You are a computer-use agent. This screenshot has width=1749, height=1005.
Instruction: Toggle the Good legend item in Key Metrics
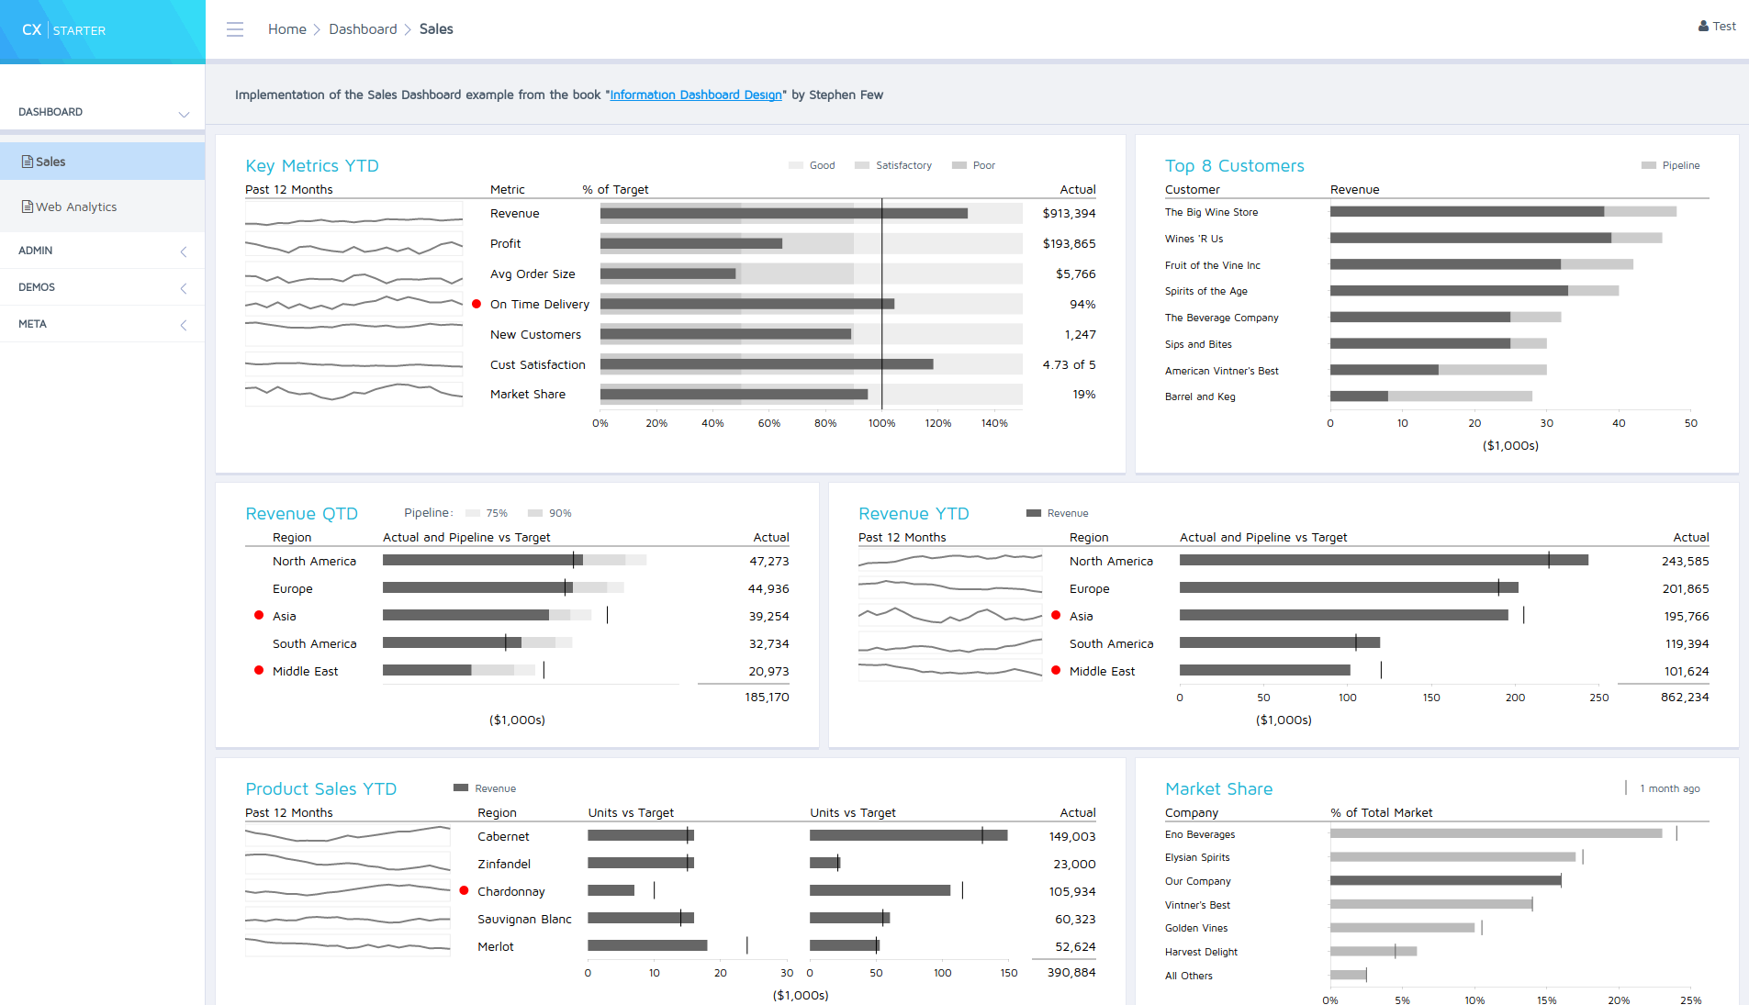click(x=812, y=166)
